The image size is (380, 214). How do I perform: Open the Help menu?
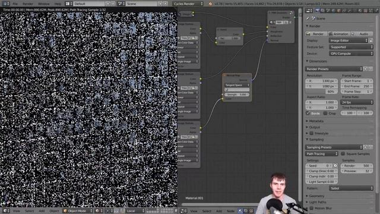(58, 4)
